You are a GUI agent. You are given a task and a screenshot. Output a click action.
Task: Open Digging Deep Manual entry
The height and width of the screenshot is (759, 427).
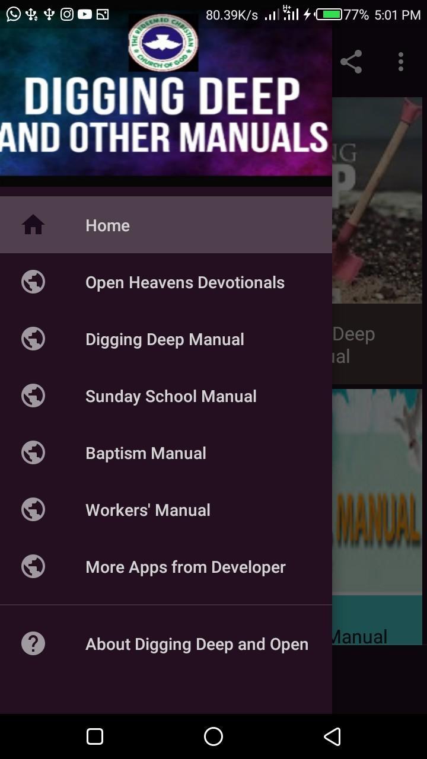[166, 339]
